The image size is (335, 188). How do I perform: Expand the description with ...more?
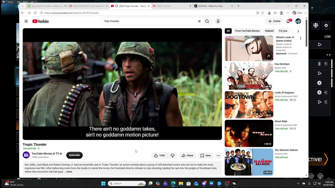coord(68,172)
